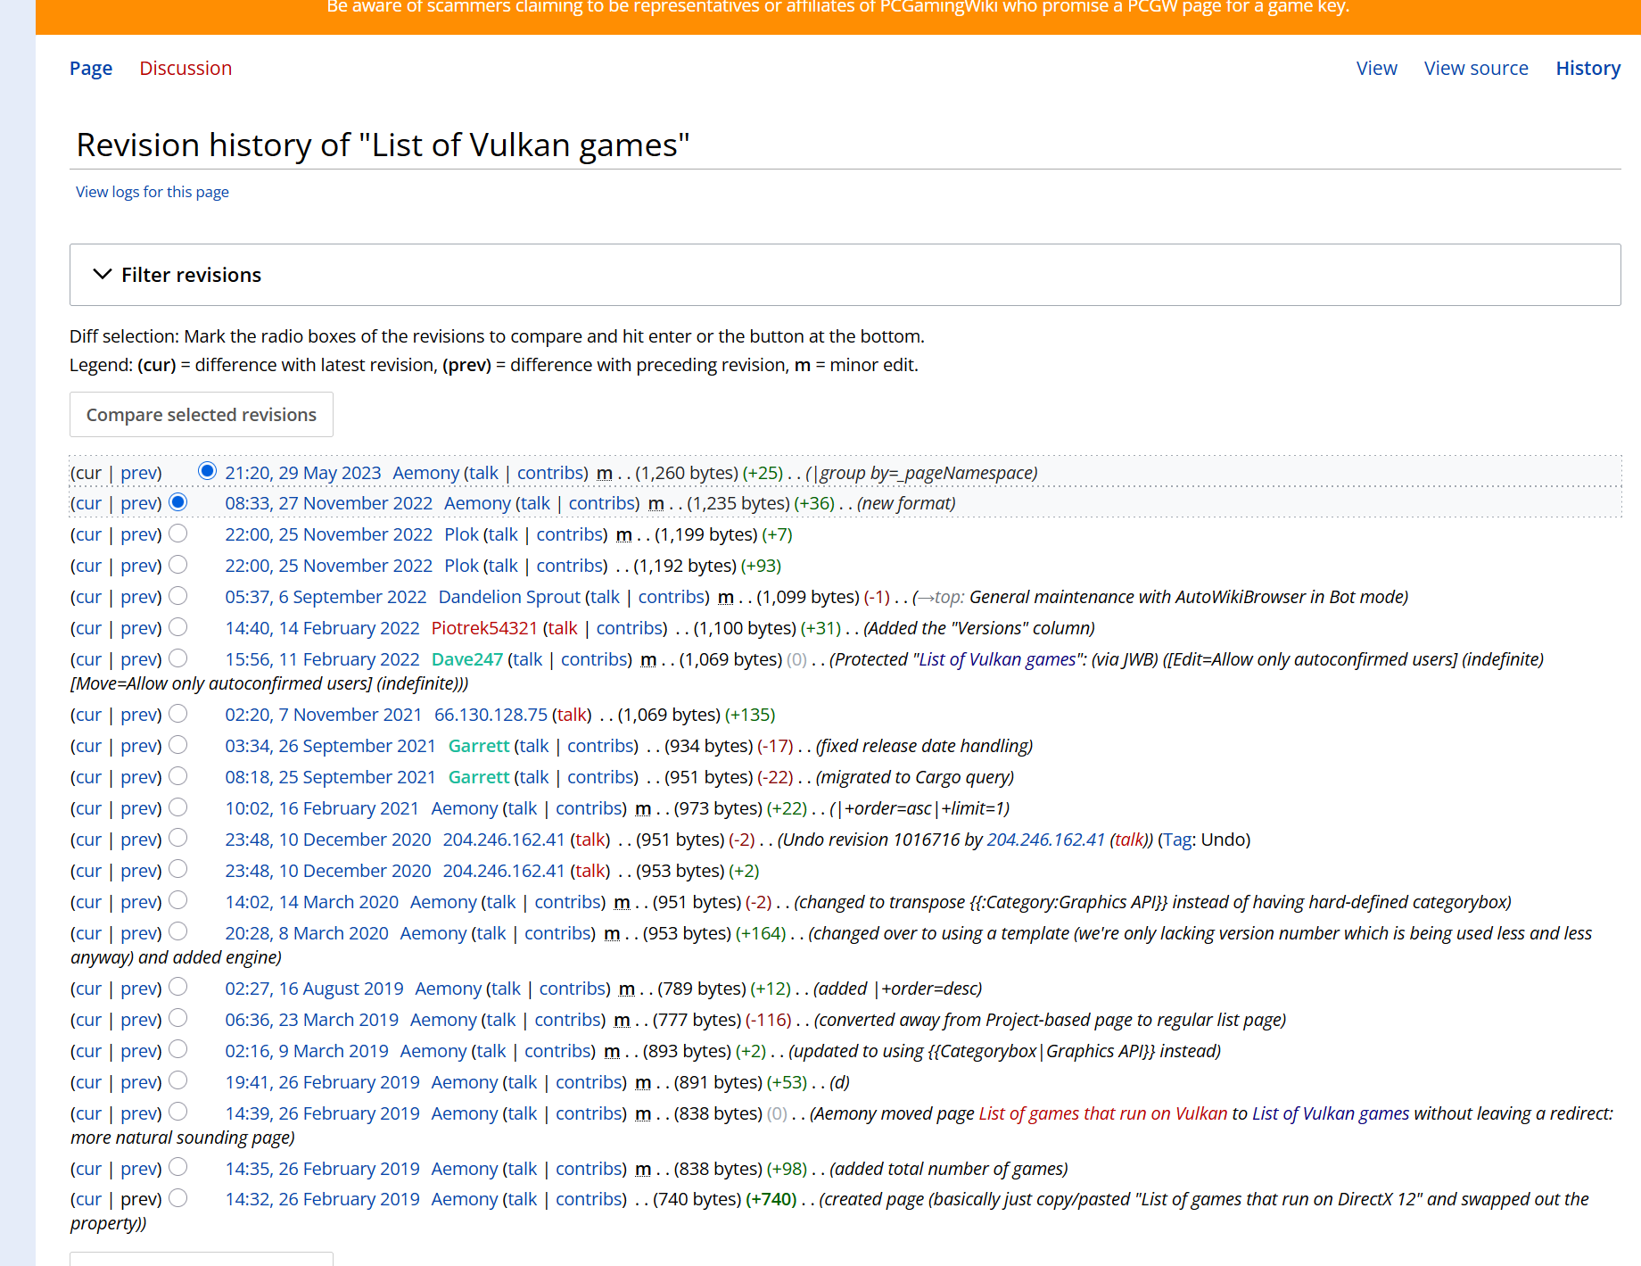Open the 06:36, 23 March 2019 revision
Image resolution: width=1641 pixels, height=1266 pixels.
pyautogui.click(x=312, y=1020)
